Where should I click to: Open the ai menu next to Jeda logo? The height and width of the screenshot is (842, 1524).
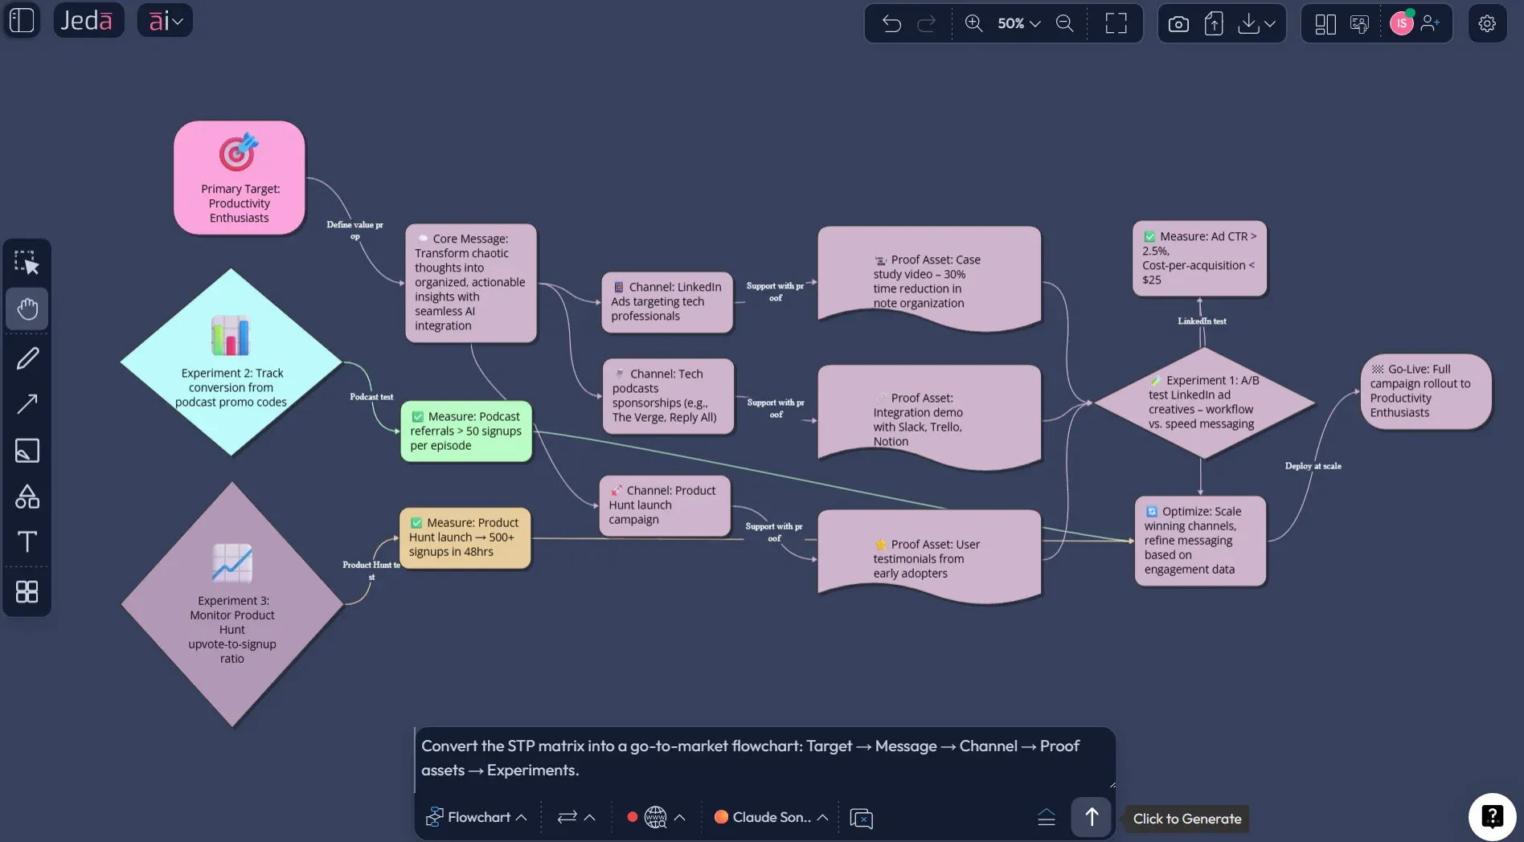pyautogui.click(x=165, y=20)
